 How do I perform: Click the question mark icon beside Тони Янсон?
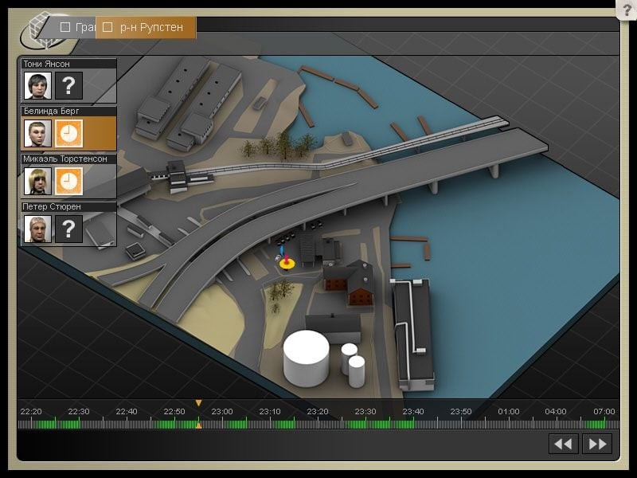[68, 85]
